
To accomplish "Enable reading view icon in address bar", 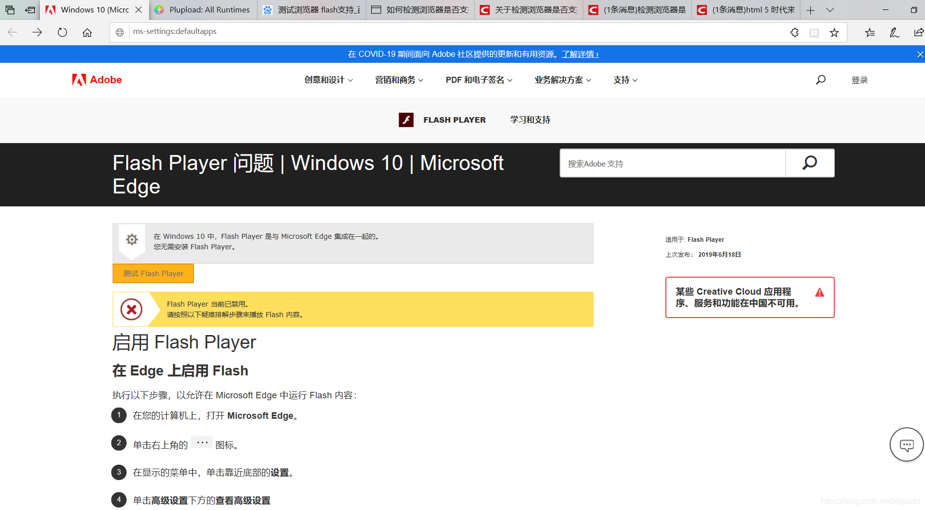I will pos(814,32).
